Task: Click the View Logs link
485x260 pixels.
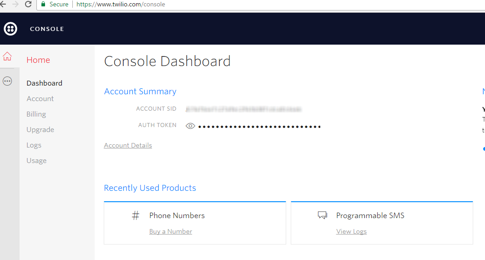Action: (351, 231)
